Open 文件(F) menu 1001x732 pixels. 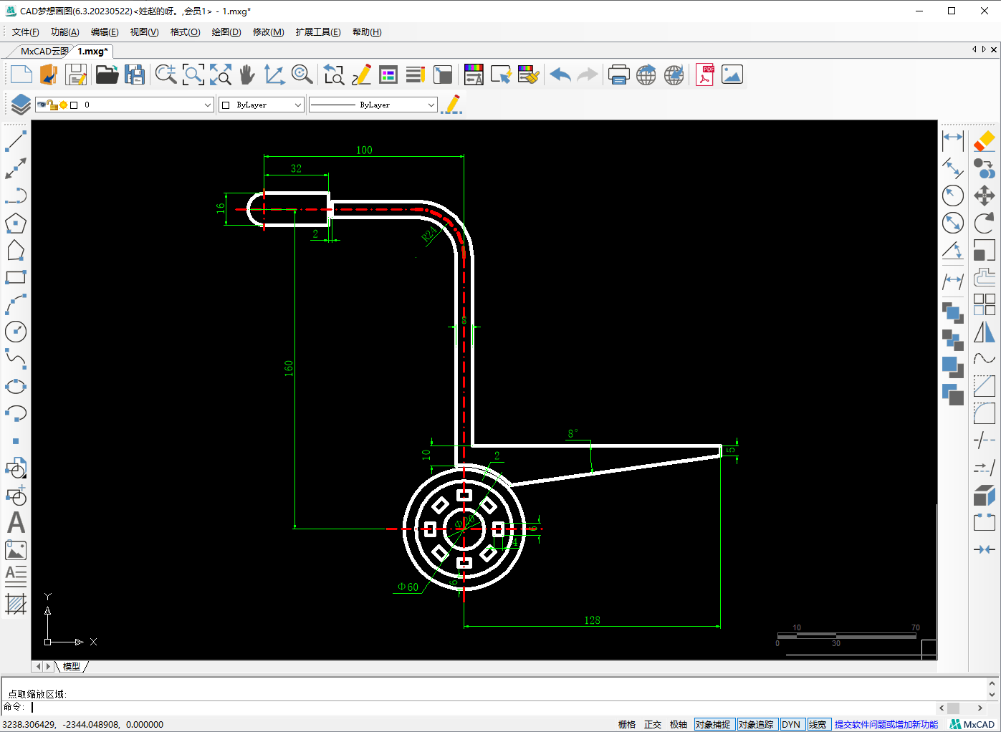[x=25, y=32]
